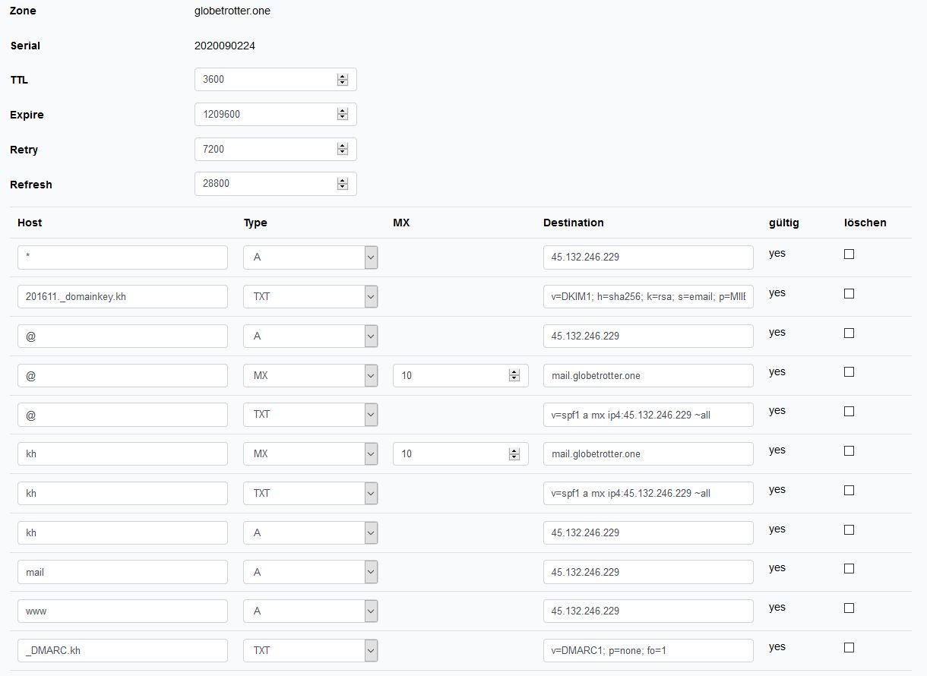Click the TTL spinner up arrow

[343, 77]
